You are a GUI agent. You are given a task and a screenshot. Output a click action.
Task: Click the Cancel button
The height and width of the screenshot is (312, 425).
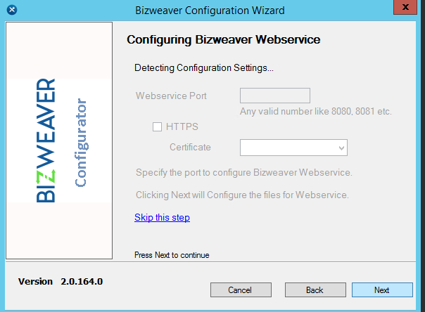pos(241,290)
